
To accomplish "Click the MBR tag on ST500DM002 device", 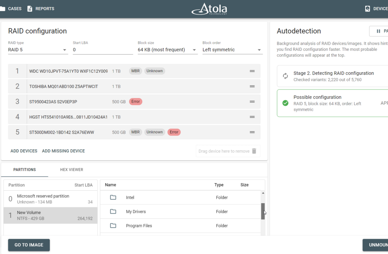I will (136, 132).
